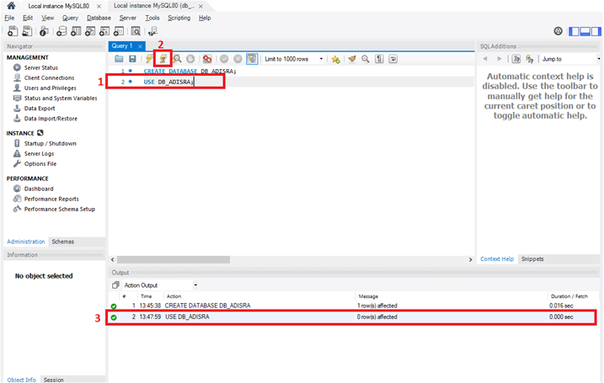
Task: Reconnect to DBMS toolbar icon
Action: [x=153, y=31]
